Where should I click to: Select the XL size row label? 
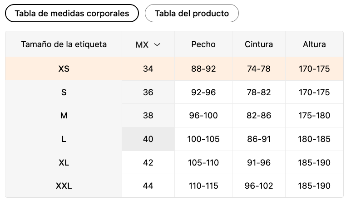click(64, 162)
